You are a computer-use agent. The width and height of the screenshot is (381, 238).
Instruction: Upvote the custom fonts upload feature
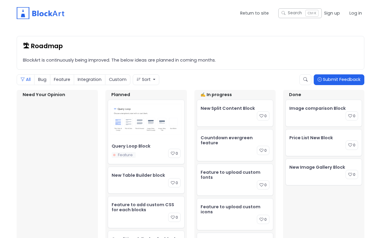point(263,185)
